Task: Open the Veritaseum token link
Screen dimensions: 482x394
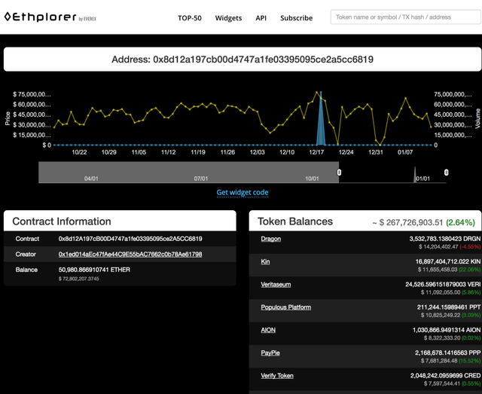Action: click(276, 284)
